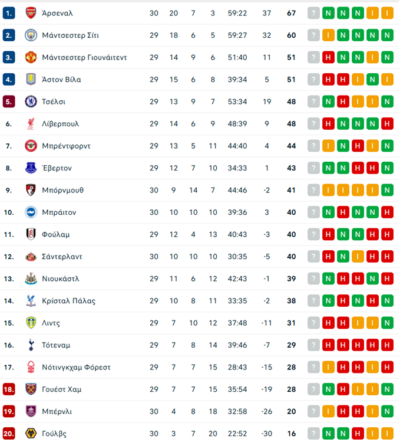Open the Νότιγχαμ Φόρεστ team link
400x442 pixels.
[x=76, y=367]
